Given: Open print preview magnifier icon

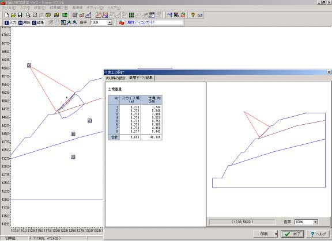Looking at the screenshot, I should click(x=28, y=15).
